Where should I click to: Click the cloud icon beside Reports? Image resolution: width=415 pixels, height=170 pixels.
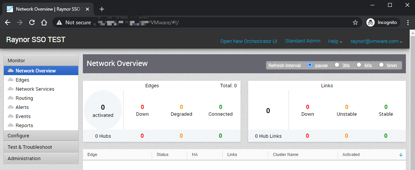tap(11, 125)
